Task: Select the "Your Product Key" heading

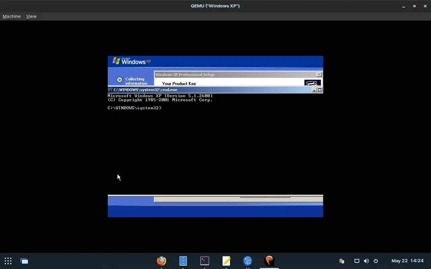Action: pos(179,83)
